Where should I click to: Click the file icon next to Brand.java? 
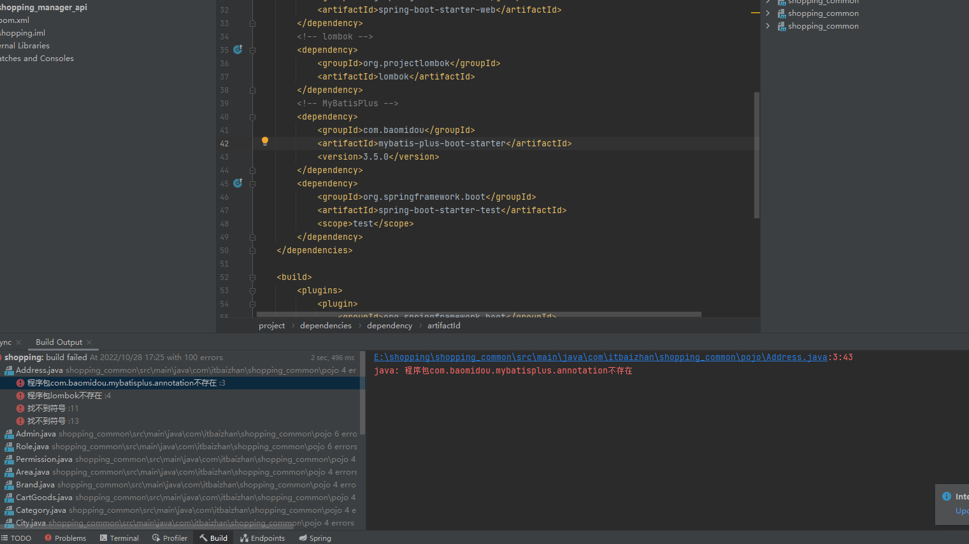pos(9,485)
